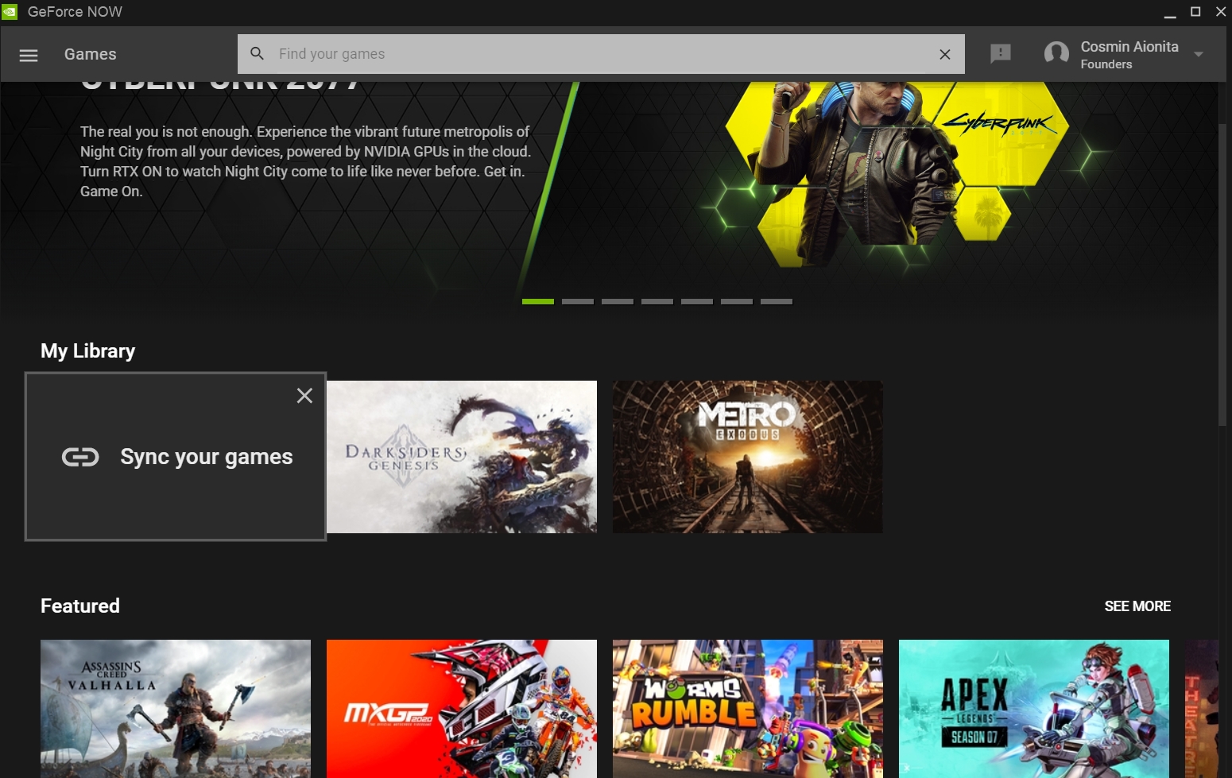This screenshot has height=778, width=1232.
Task: Click SEE MORE for Featured games
Action: (x=1137, y=606)
